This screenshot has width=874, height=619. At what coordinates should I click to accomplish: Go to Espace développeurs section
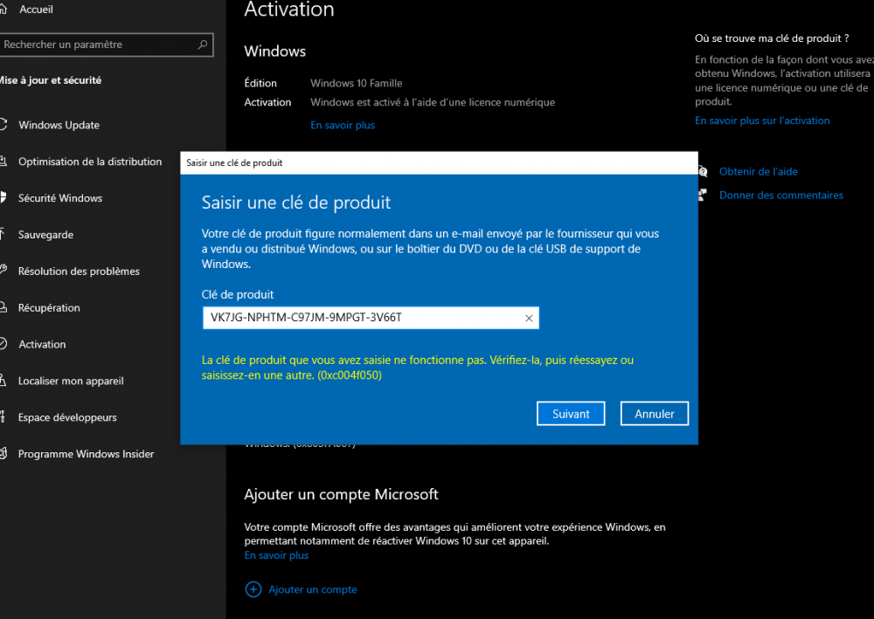pyautogui.click(x=67, y=417)
